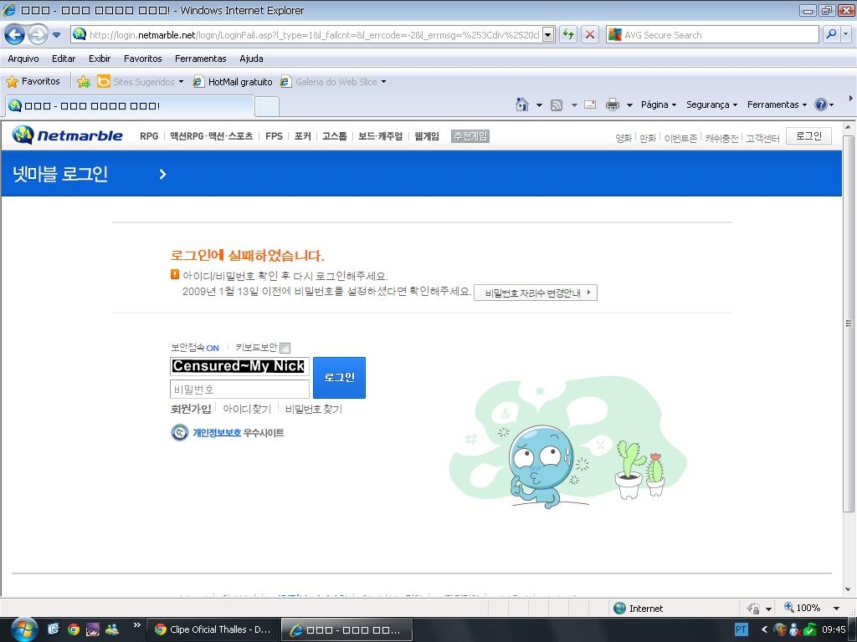Go forward with the browser Forward arrow
The width and height of the screenshot is (857, 642).
point(38,35)
